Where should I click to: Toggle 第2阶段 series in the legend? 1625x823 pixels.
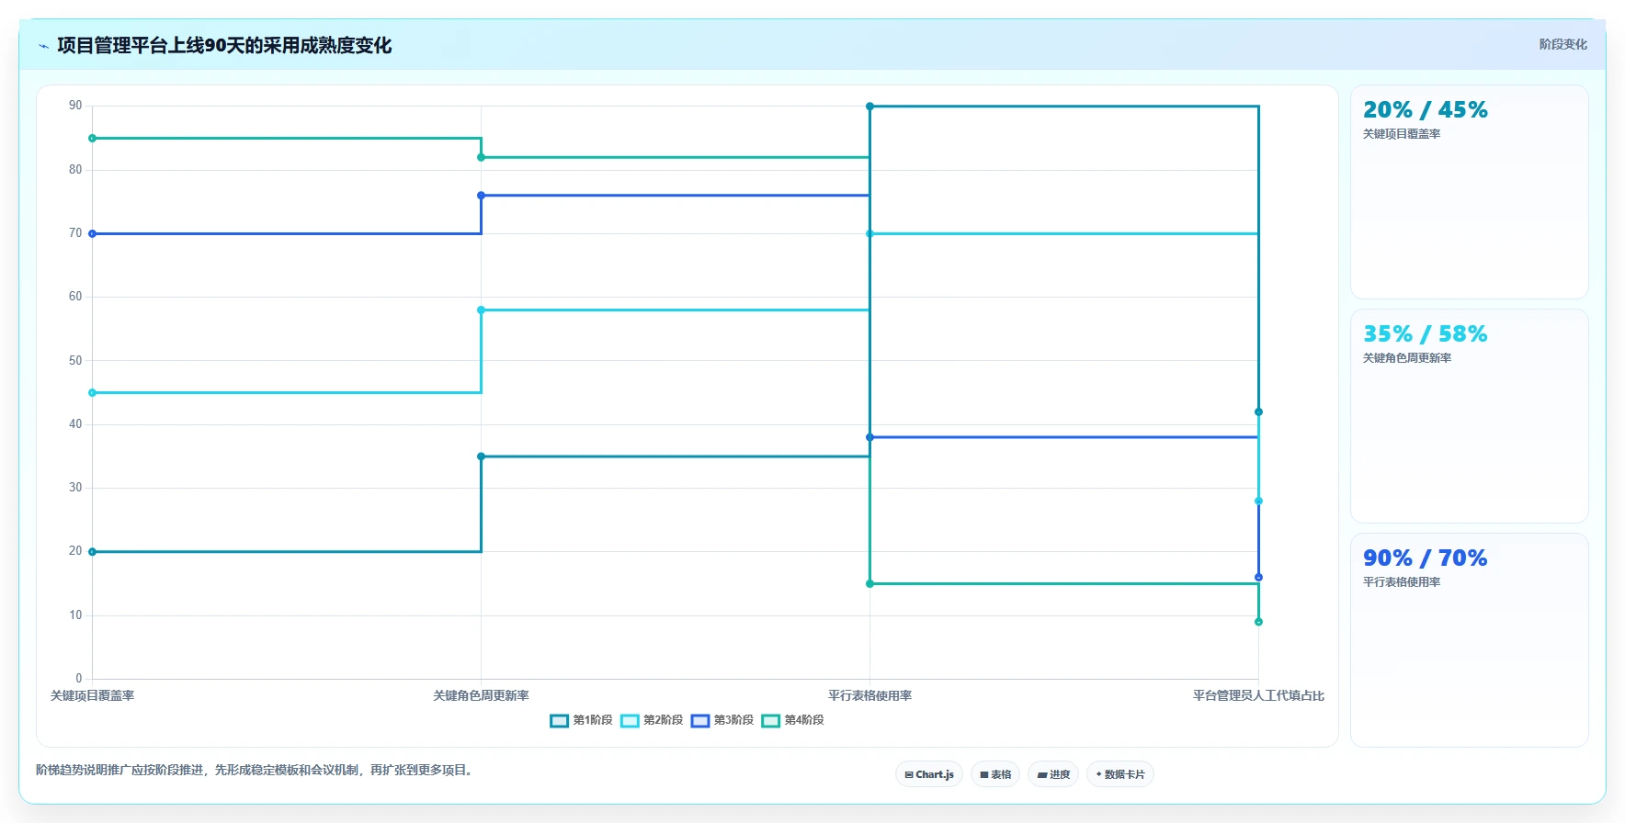coord(652,720)
